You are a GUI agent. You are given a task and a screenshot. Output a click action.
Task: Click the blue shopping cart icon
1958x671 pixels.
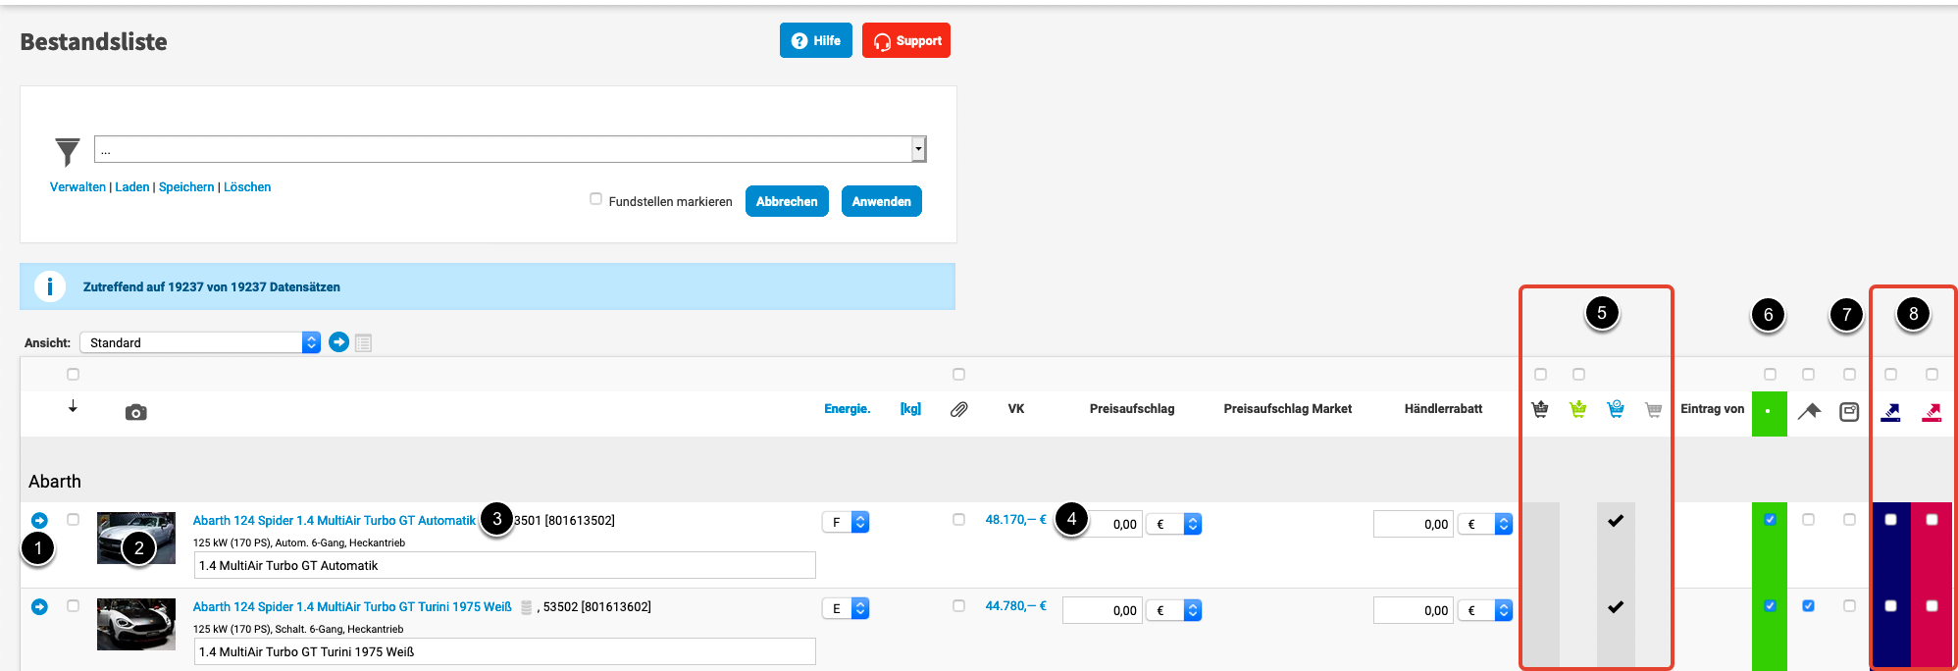click(x=1615, y=410)
